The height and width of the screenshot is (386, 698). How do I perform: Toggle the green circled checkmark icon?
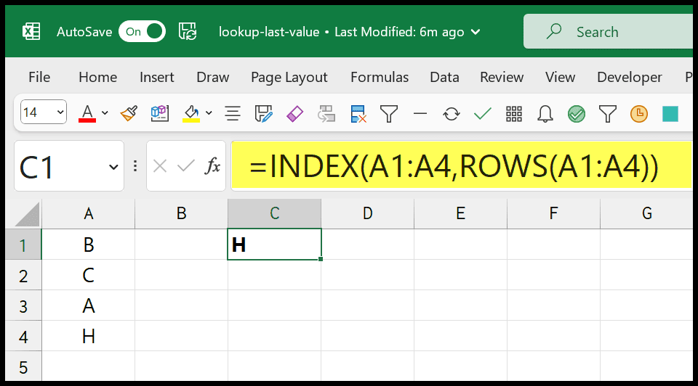[x=577, y=114]
